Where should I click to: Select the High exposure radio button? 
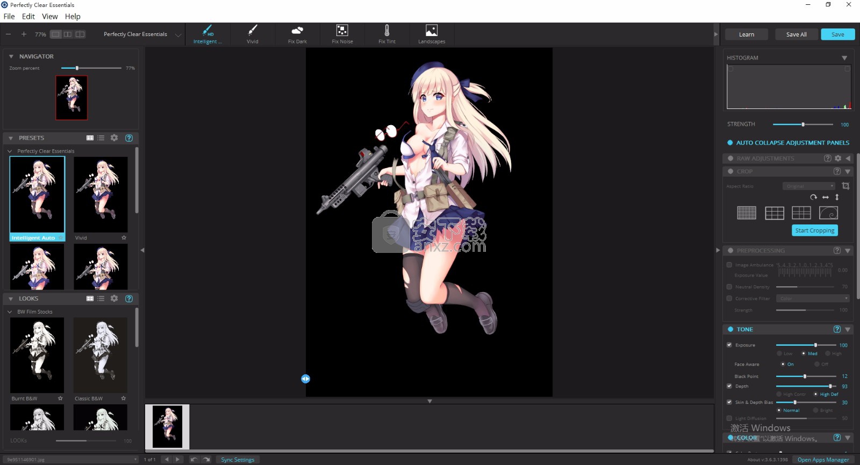pyautogui.click(x=828, y=353)
